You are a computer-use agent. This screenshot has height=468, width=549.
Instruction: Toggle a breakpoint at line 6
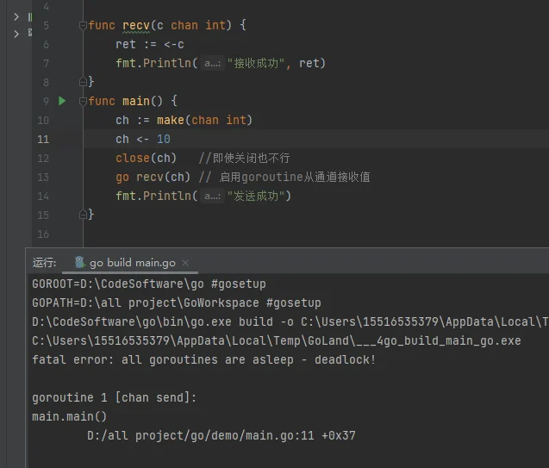[x=44, y=44]
